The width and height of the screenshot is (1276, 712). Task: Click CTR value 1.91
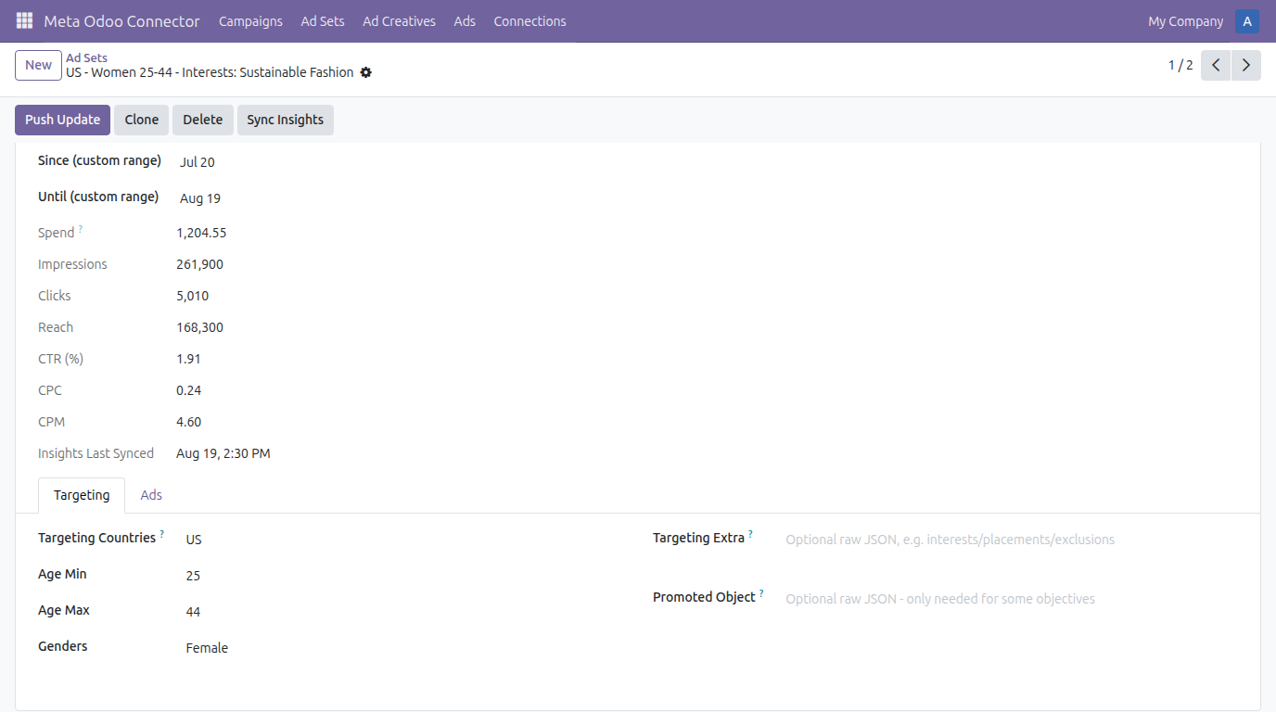pos(188,359)
